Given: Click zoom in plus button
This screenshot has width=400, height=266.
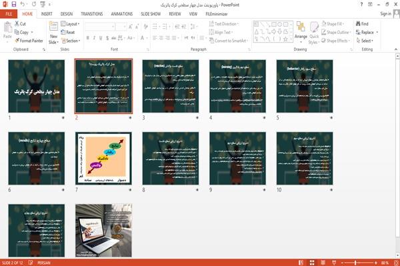Looking at the screenshot, I should tap(375, 263).
